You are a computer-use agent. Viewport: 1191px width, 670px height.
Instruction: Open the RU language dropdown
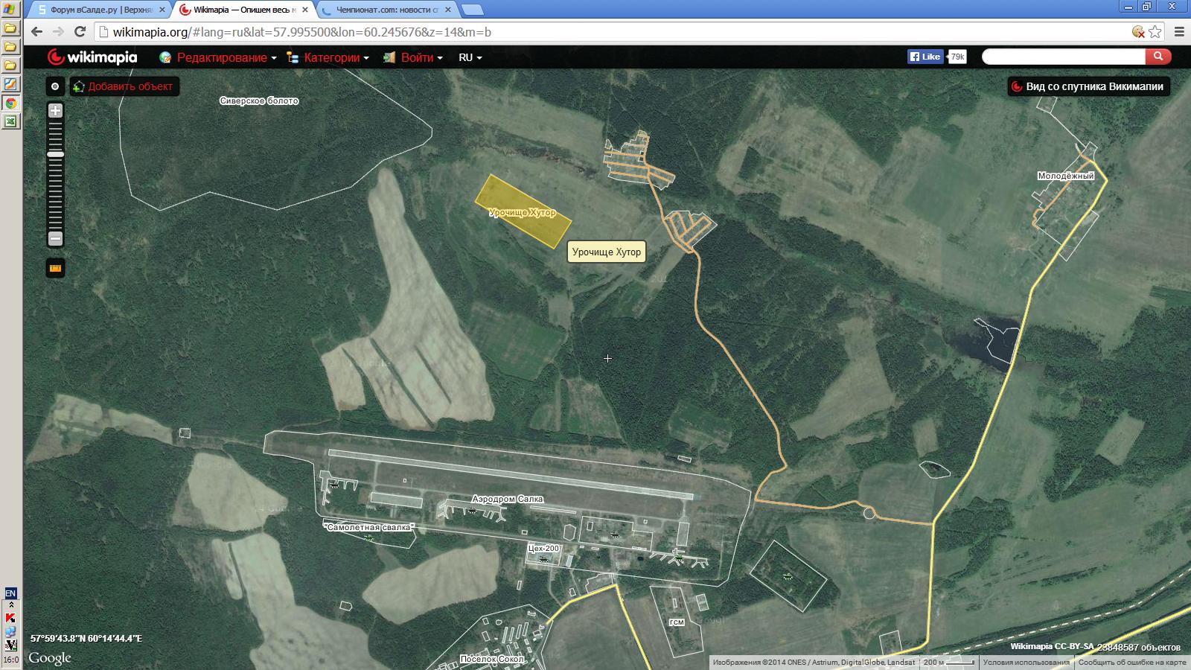pos(470,57)
